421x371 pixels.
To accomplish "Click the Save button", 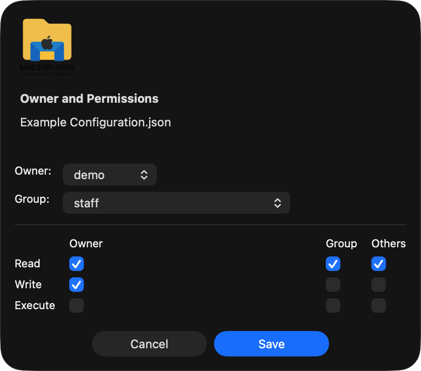I will [272, 344].
